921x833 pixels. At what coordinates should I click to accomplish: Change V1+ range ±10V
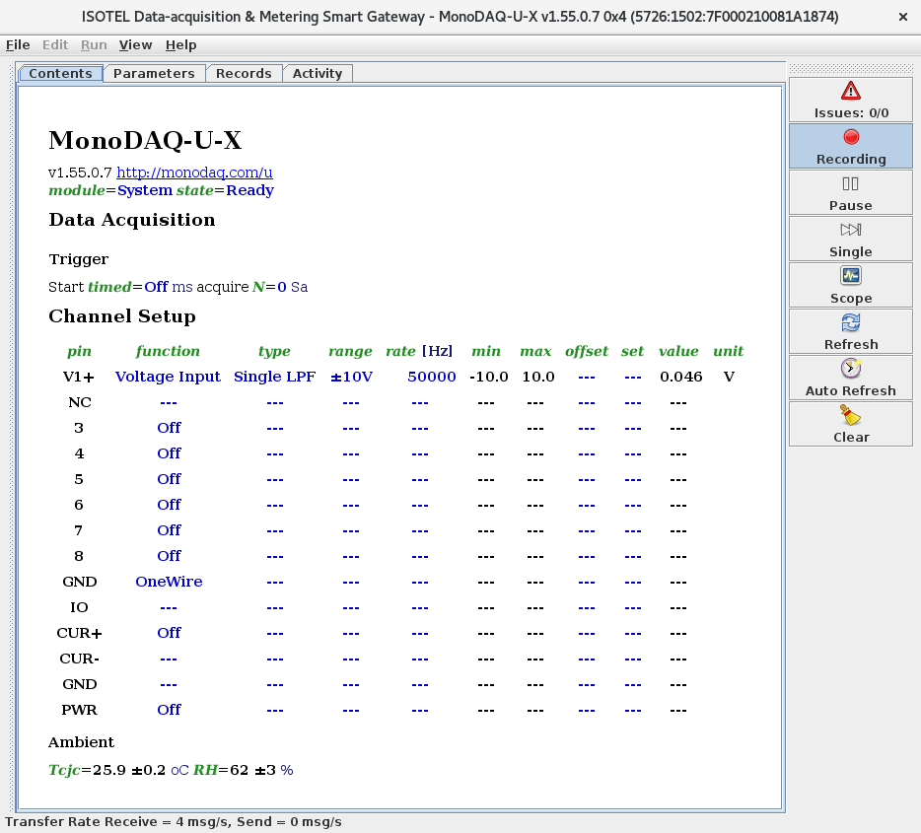[351, 377]
